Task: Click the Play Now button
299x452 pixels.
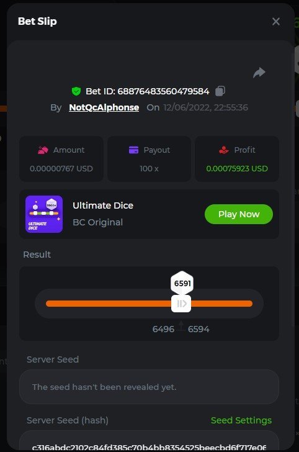Action: (238, 214)
